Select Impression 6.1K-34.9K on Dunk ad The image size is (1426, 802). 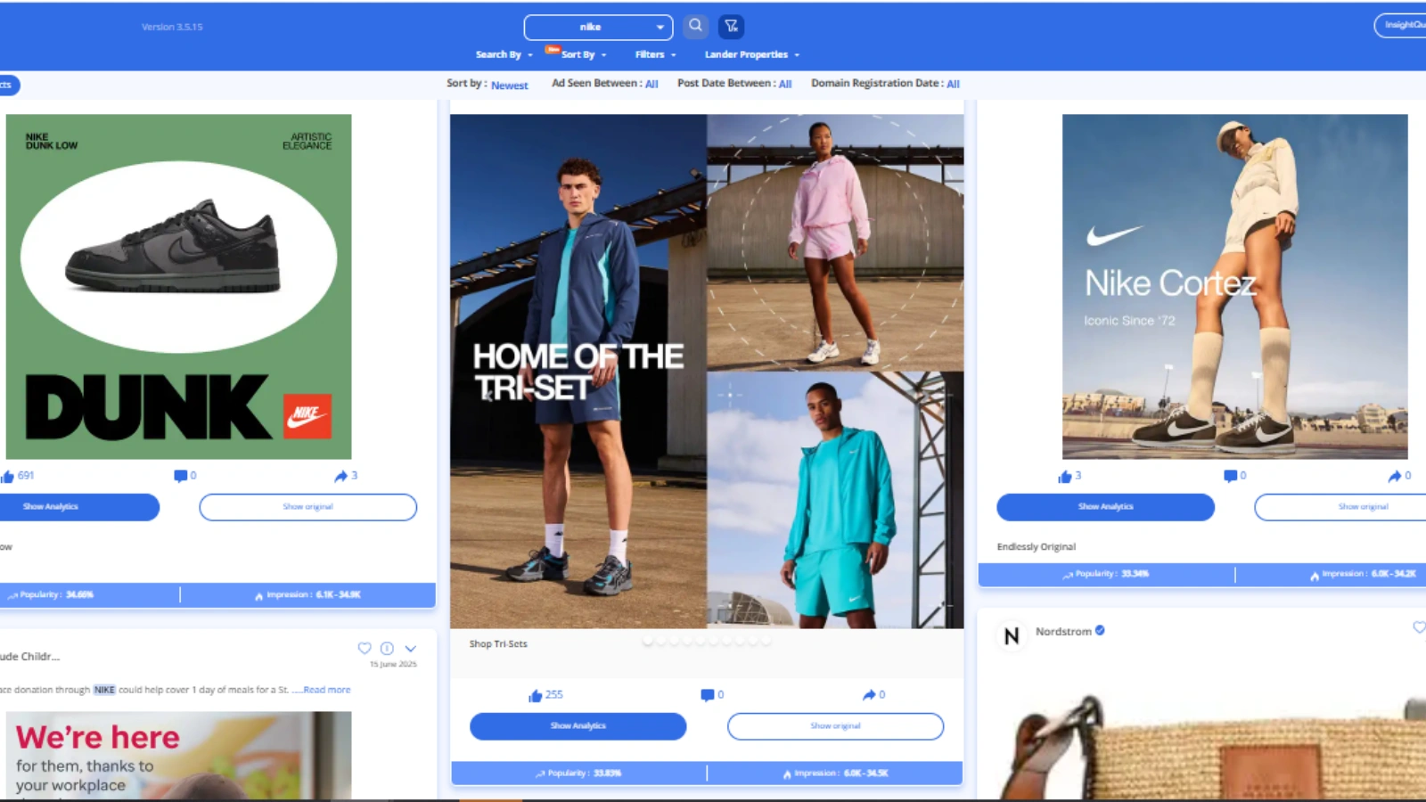[x=307, y=594]
